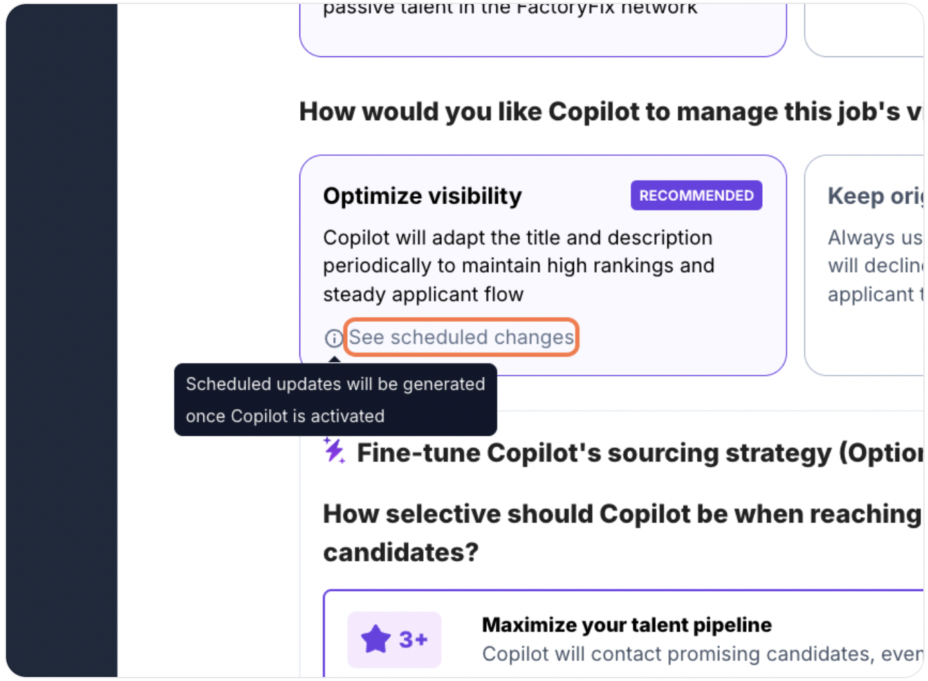
Task: Click the purple star icon in the badge
Action: click(376, 639)
